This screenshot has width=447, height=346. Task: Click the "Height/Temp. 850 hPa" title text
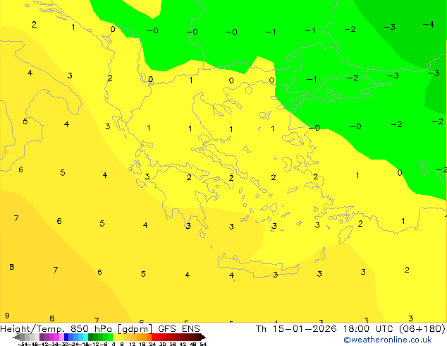(57, 328)
